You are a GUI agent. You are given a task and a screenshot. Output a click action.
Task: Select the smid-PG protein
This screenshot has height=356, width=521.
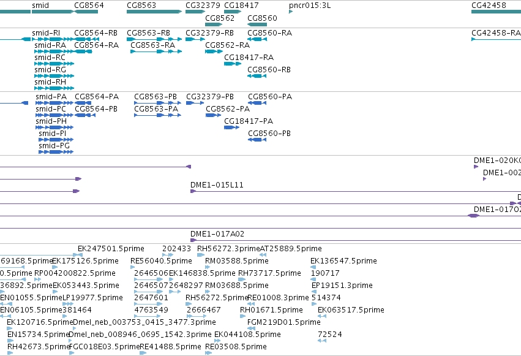[54, 146]
